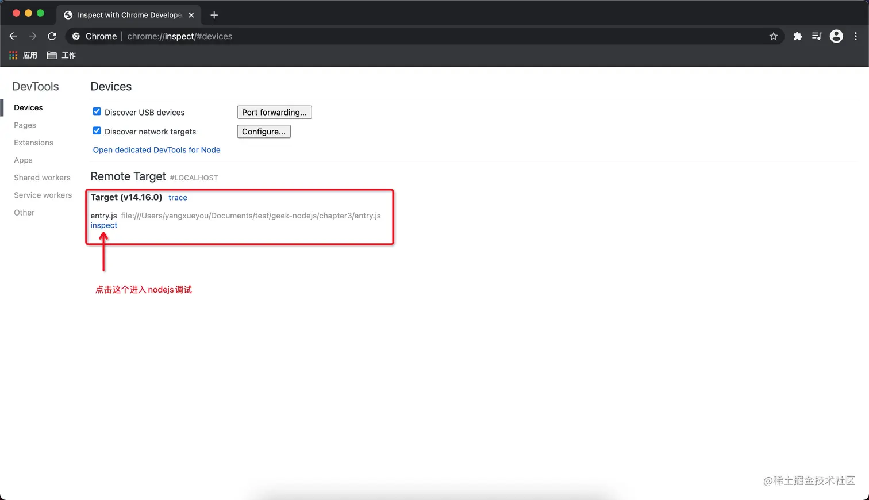The height and width of the screenshot is (500, 869).
Task: Click the Remote Target heading
Action: click(x=128, y=176)
